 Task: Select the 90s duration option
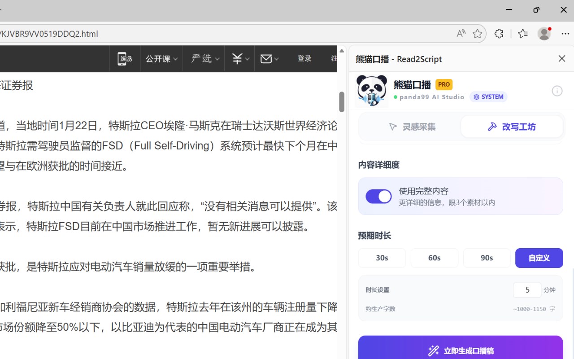pos(487,258)
